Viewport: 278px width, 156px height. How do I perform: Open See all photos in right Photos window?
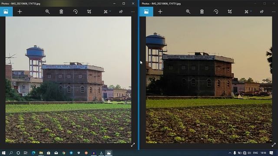point(146,12)
